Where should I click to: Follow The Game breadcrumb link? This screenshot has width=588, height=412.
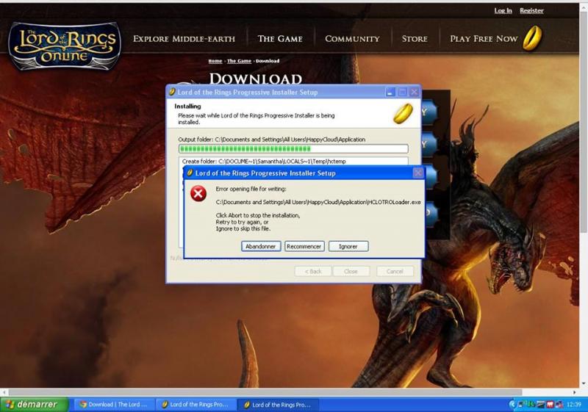click(240, 61)
